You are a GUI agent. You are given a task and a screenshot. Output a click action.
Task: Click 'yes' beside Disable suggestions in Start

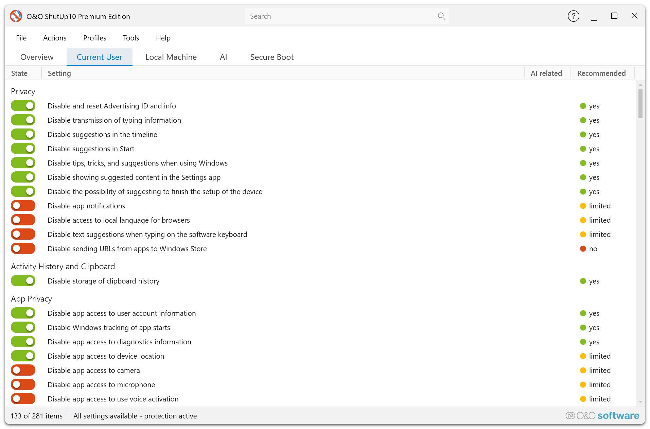coord(594,149)
